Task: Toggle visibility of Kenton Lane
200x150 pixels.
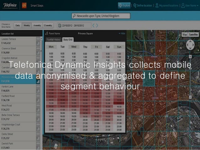Action: click(38, 86)
